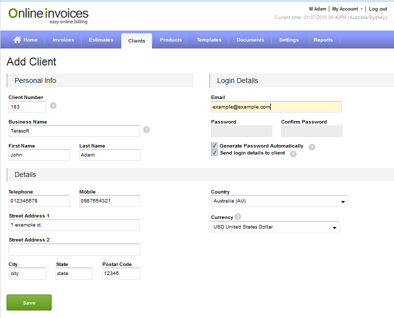This screenshot has height=318, width=394.
Task: Click the green Save button
Action: click(x=29, y=302)
